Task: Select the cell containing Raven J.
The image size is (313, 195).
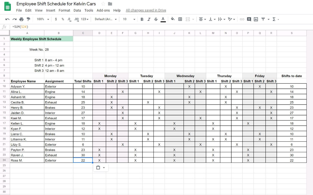Action: [27, 155]
